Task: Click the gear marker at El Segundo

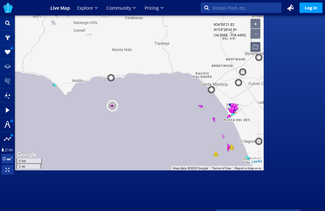Action: click(x=259, y=141)
